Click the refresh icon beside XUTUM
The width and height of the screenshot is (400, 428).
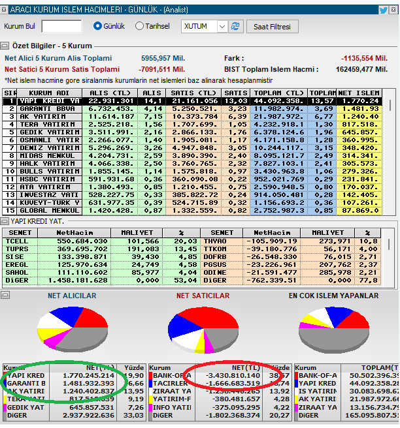[x=235, y=27]
